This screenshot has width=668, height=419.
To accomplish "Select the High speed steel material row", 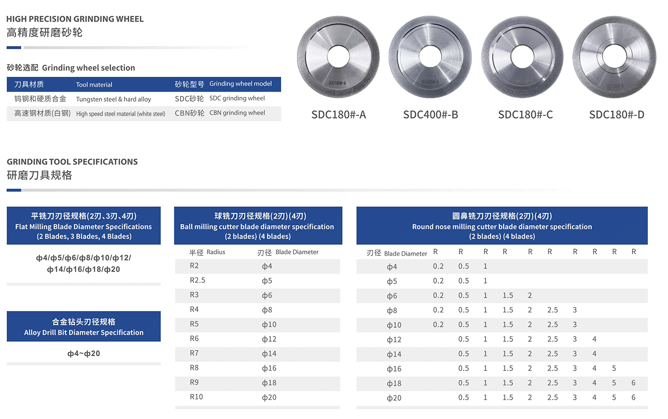I will click(143, 113).
